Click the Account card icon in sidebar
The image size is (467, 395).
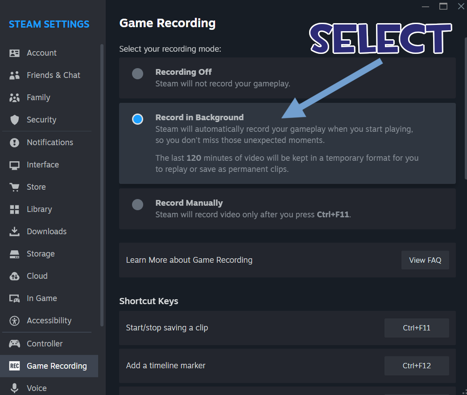[x=14, y=53]
